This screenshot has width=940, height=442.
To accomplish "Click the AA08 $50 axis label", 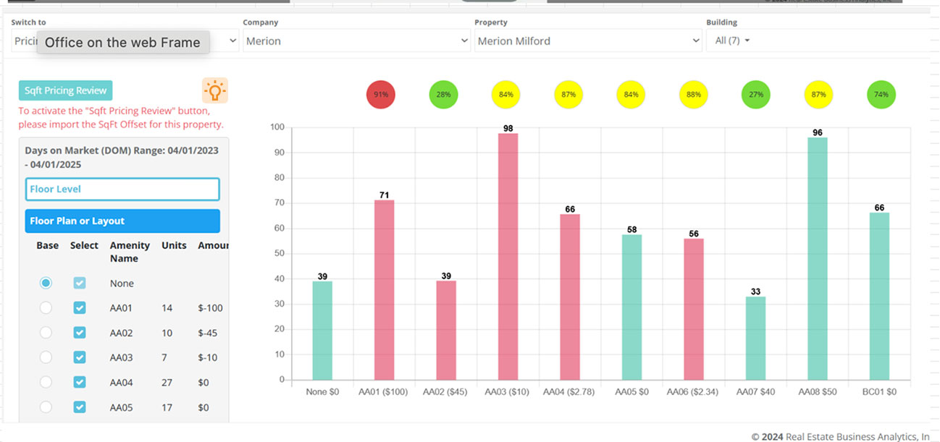I will [817, 391].
